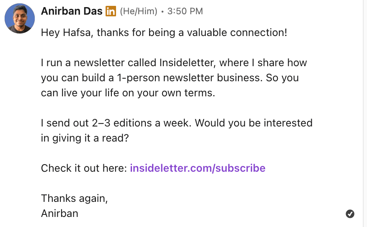Open Anirban Das's profile photo

coord(20,18)
